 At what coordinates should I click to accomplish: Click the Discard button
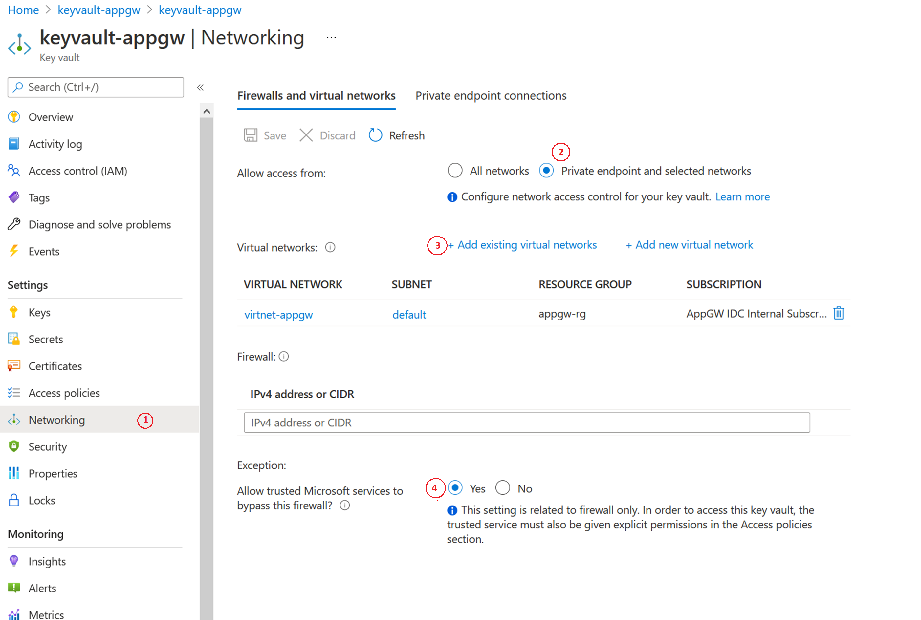tap(328, 135)
